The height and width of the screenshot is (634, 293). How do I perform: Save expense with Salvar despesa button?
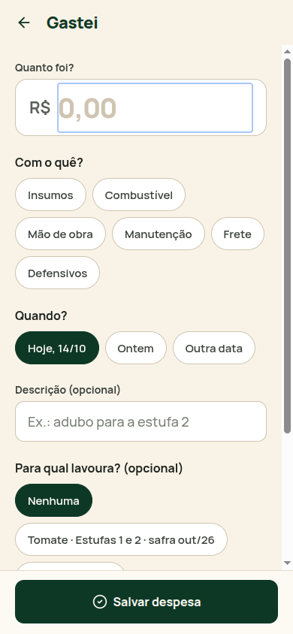click(x=146, y=602)
